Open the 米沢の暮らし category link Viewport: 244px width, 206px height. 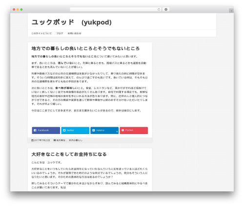(76, 140)
